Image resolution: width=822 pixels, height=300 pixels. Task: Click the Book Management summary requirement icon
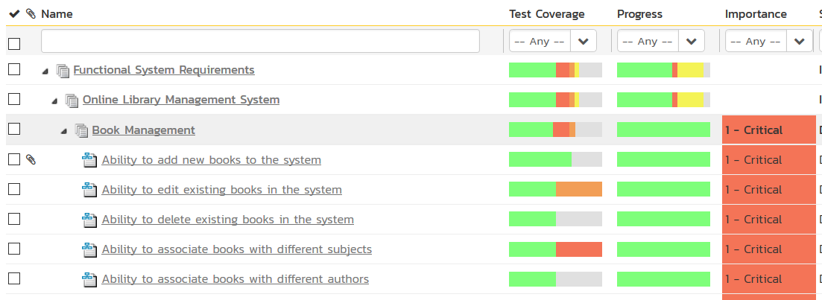[x=81, y=130]
